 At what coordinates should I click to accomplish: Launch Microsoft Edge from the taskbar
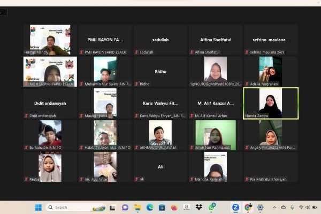click(x=150, y=207)
